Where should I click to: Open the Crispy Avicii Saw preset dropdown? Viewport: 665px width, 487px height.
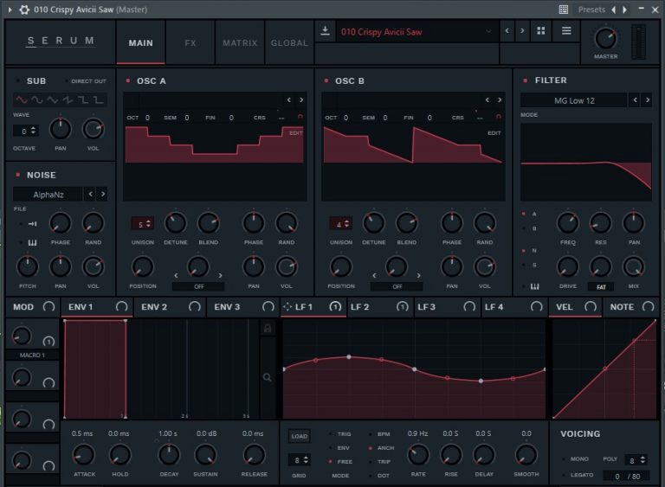tap(416, 32)
